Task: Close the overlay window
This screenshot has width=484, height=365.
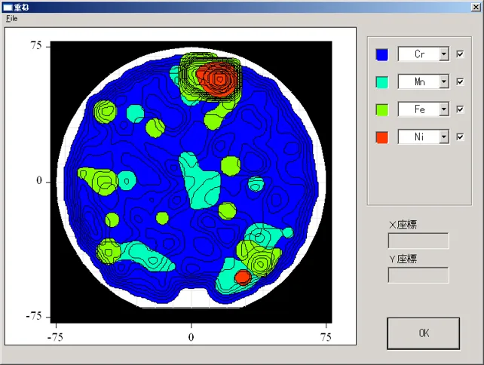Action: [x=474, y=6]
